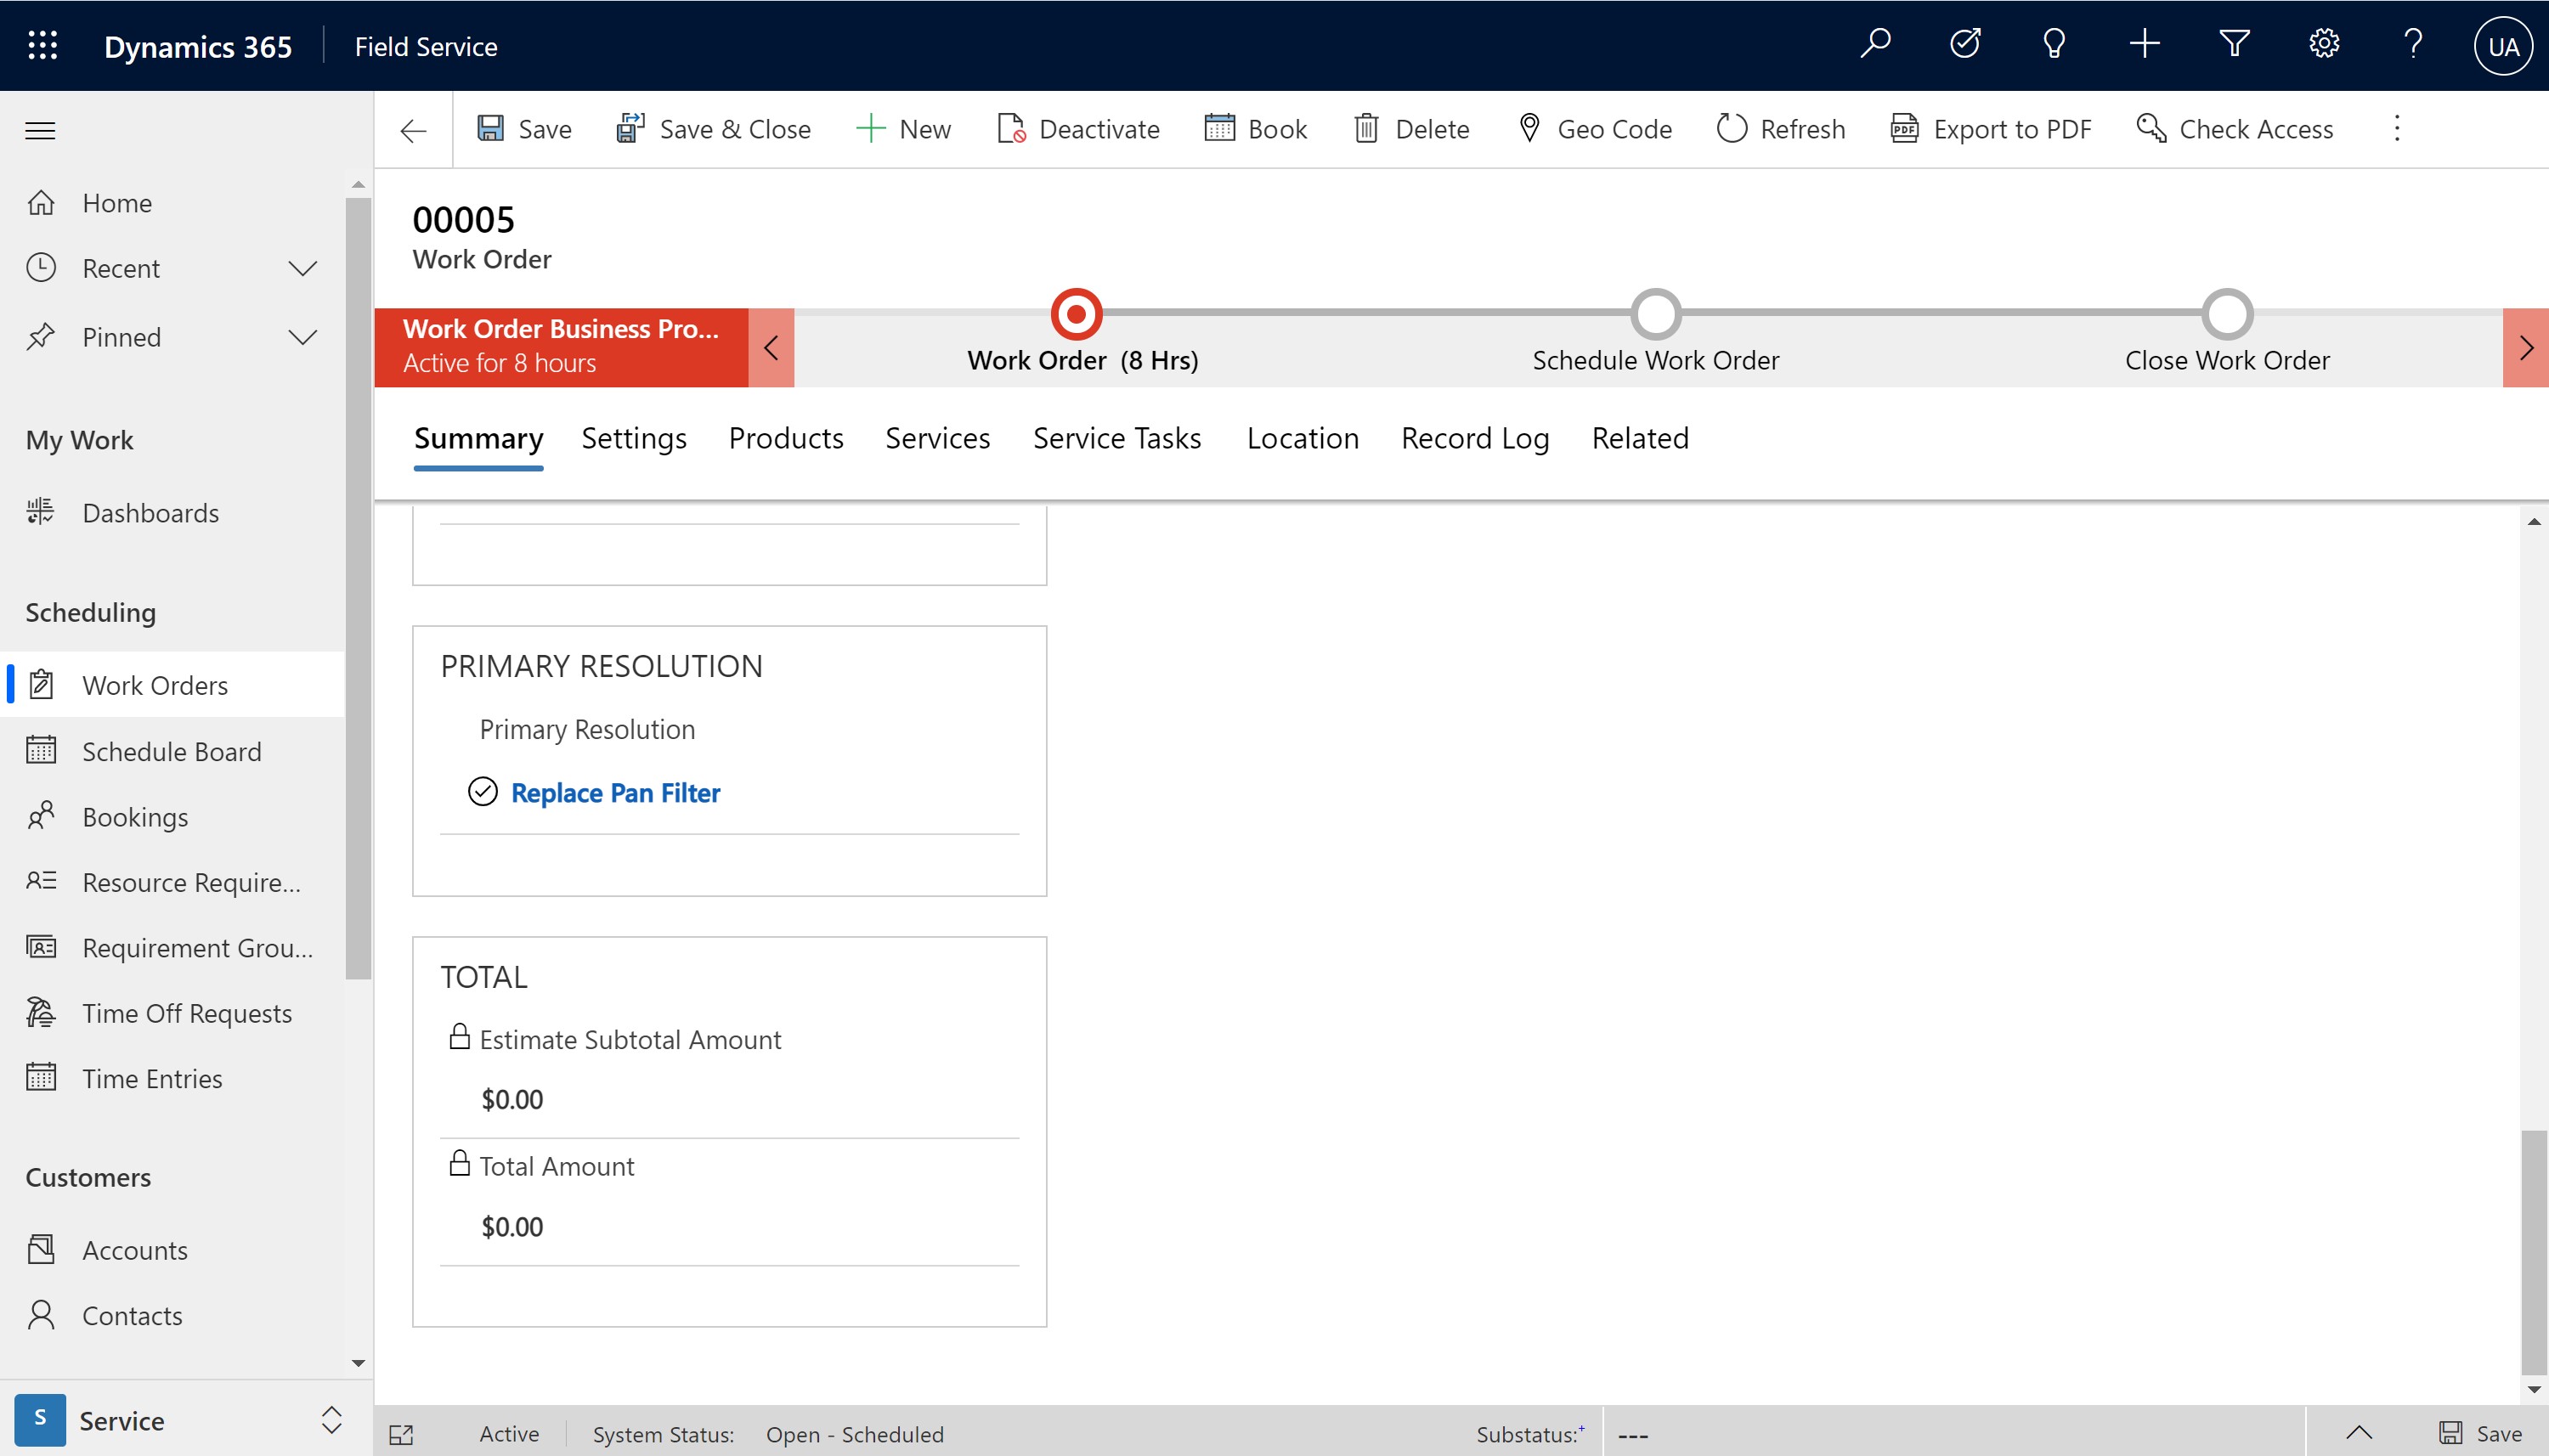Open the Related tab dropdown
This screenshot has height=1456, width=2549.
click(x=1640, y=439)
